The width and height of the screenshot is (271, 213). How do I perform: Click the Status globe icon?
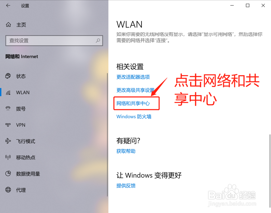click(8, 76)
